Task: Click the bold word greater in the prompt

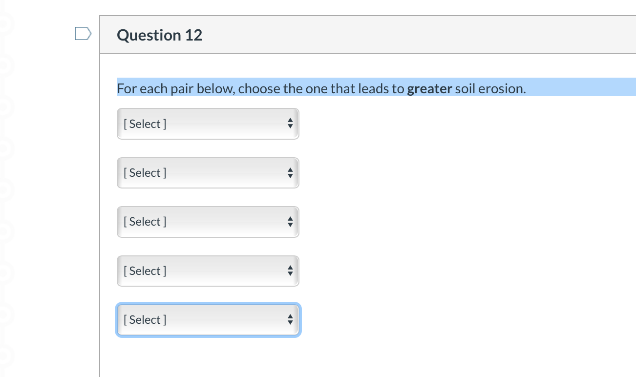Action: click(x=429, y=88)
